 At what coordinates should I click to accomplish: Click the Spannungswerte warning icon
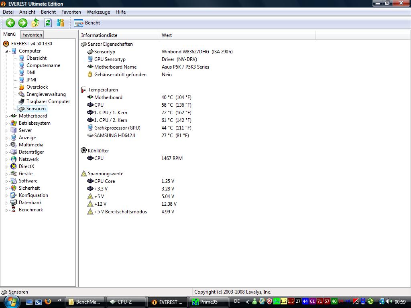[83, 173]
